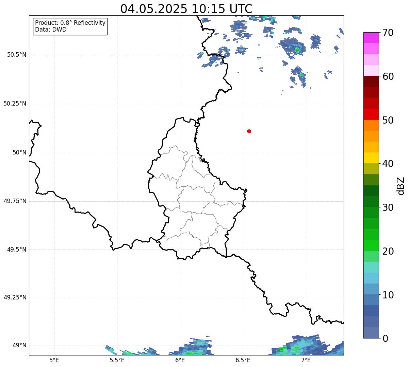409x367 pixels.
Task: Click the radar echo cluster with green core near 50.5°N
Action: 293,46
